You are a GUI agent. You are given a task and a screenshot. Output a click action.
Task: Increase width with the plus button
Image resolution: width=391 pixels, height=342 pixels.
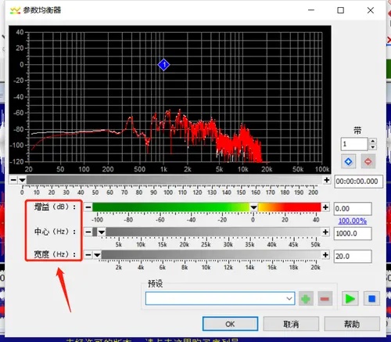coord(325,255)
